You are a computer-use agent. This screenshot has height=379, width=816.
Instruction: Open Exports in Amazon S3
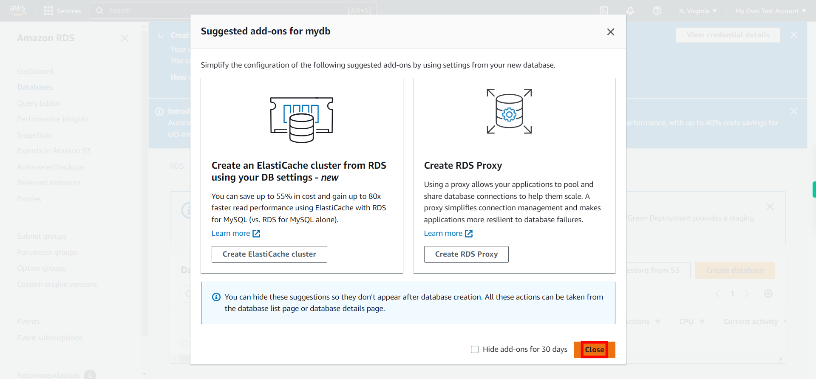tap(54, 151)
